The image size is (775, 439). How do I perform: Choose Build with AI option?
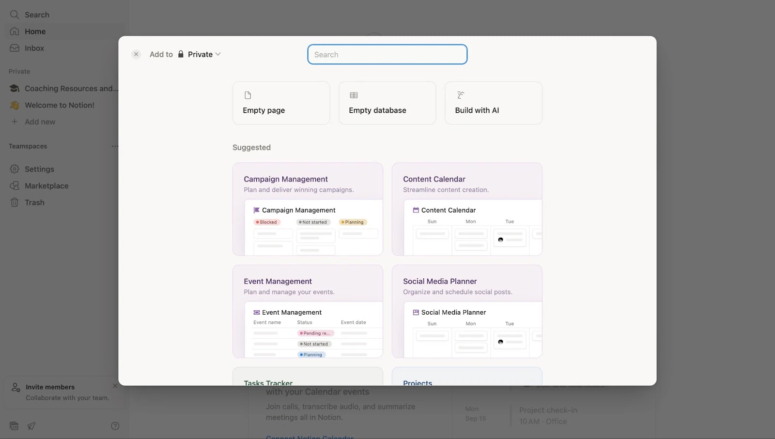point(493,103)
